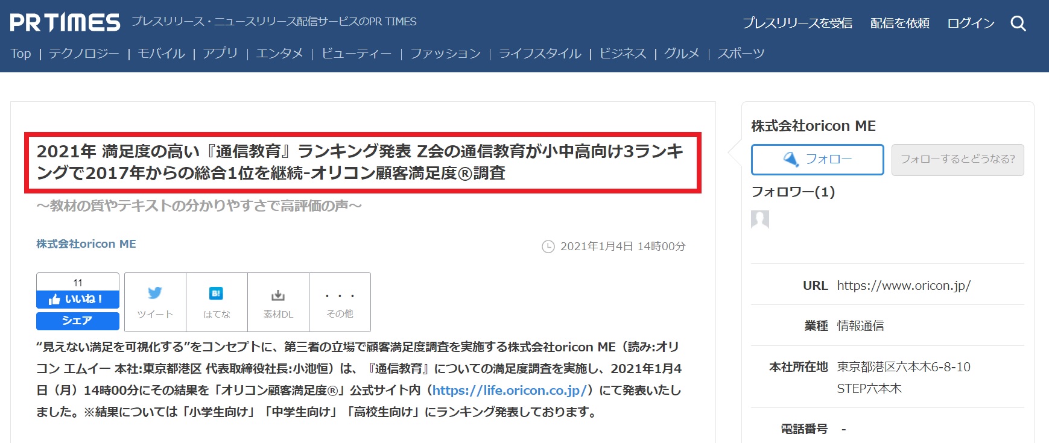The image size is (1049, 443).
Task: Open the モバイル category
Action: 161,54
